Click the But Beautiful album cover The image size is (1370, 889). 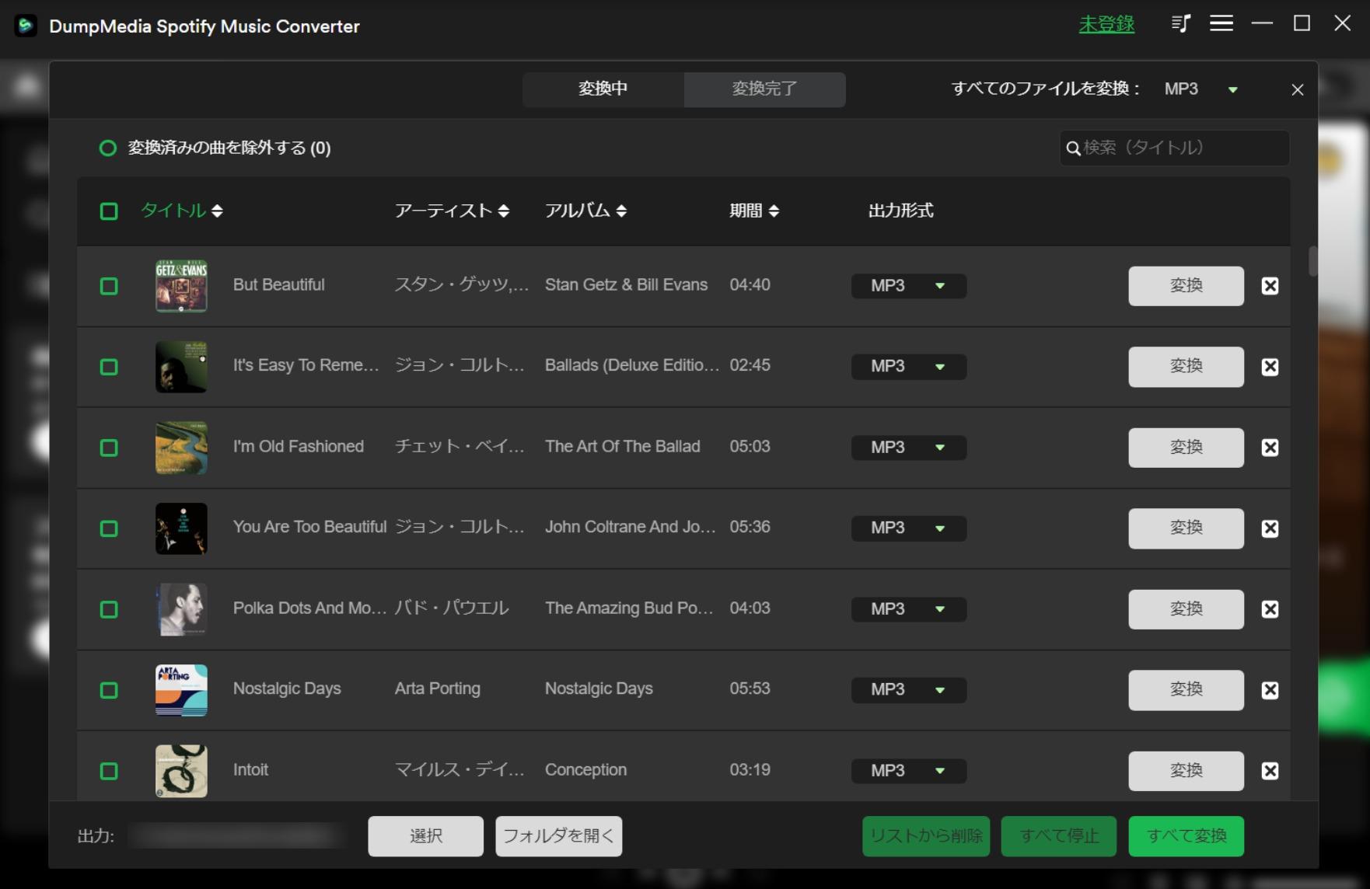(x=181, y=286)
